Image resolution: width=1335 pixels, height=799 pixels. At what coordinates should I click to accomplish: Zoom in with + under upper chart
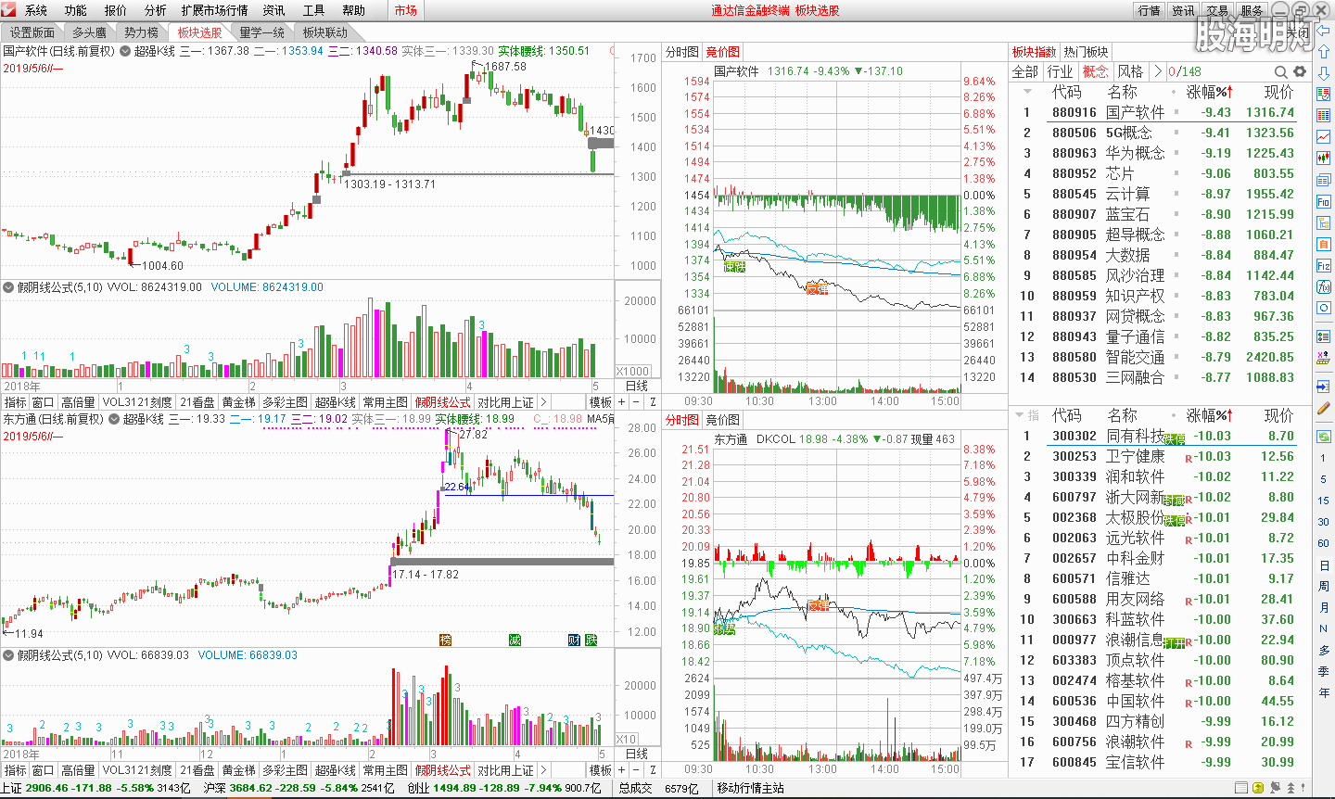pyautogui.click(x=622, y=402)
